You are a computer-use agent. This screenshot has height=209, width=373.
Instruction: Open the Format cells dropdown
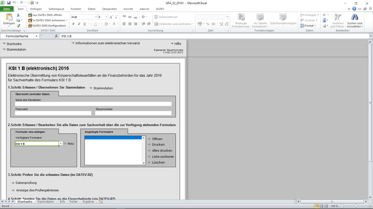308,26
